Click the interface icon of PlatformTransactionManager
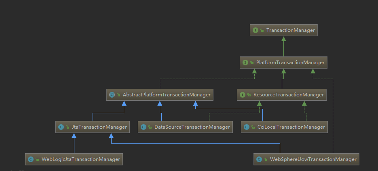The height and width of the screenshot is (171, 378). 245,63
